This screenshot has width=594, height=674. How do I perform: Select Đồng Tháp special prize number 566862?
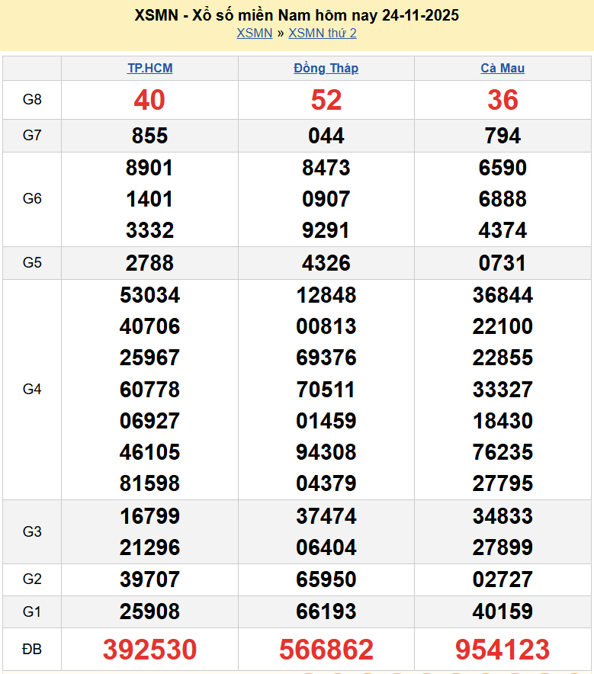(x=326, y=650)
